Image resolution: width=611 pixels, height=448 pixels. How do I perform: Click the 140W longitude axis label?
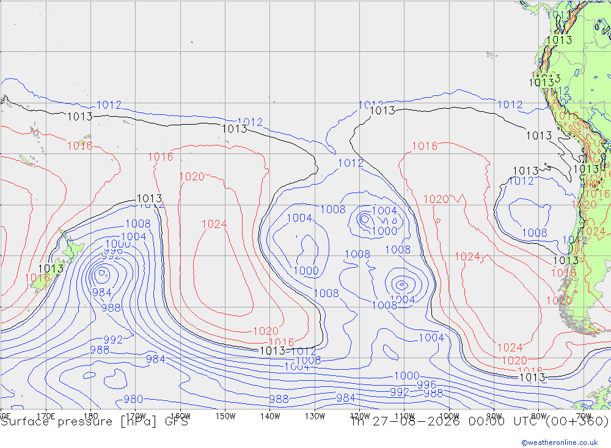point(270,416)
